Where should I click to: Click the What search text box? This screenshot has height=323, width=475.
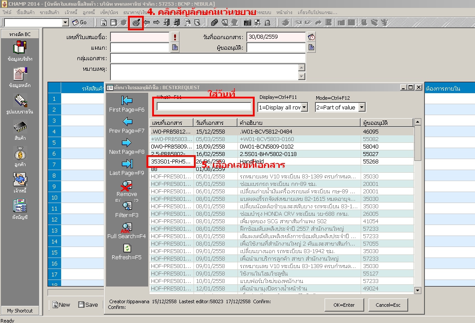pyautogui.click(x=204, y=106)
